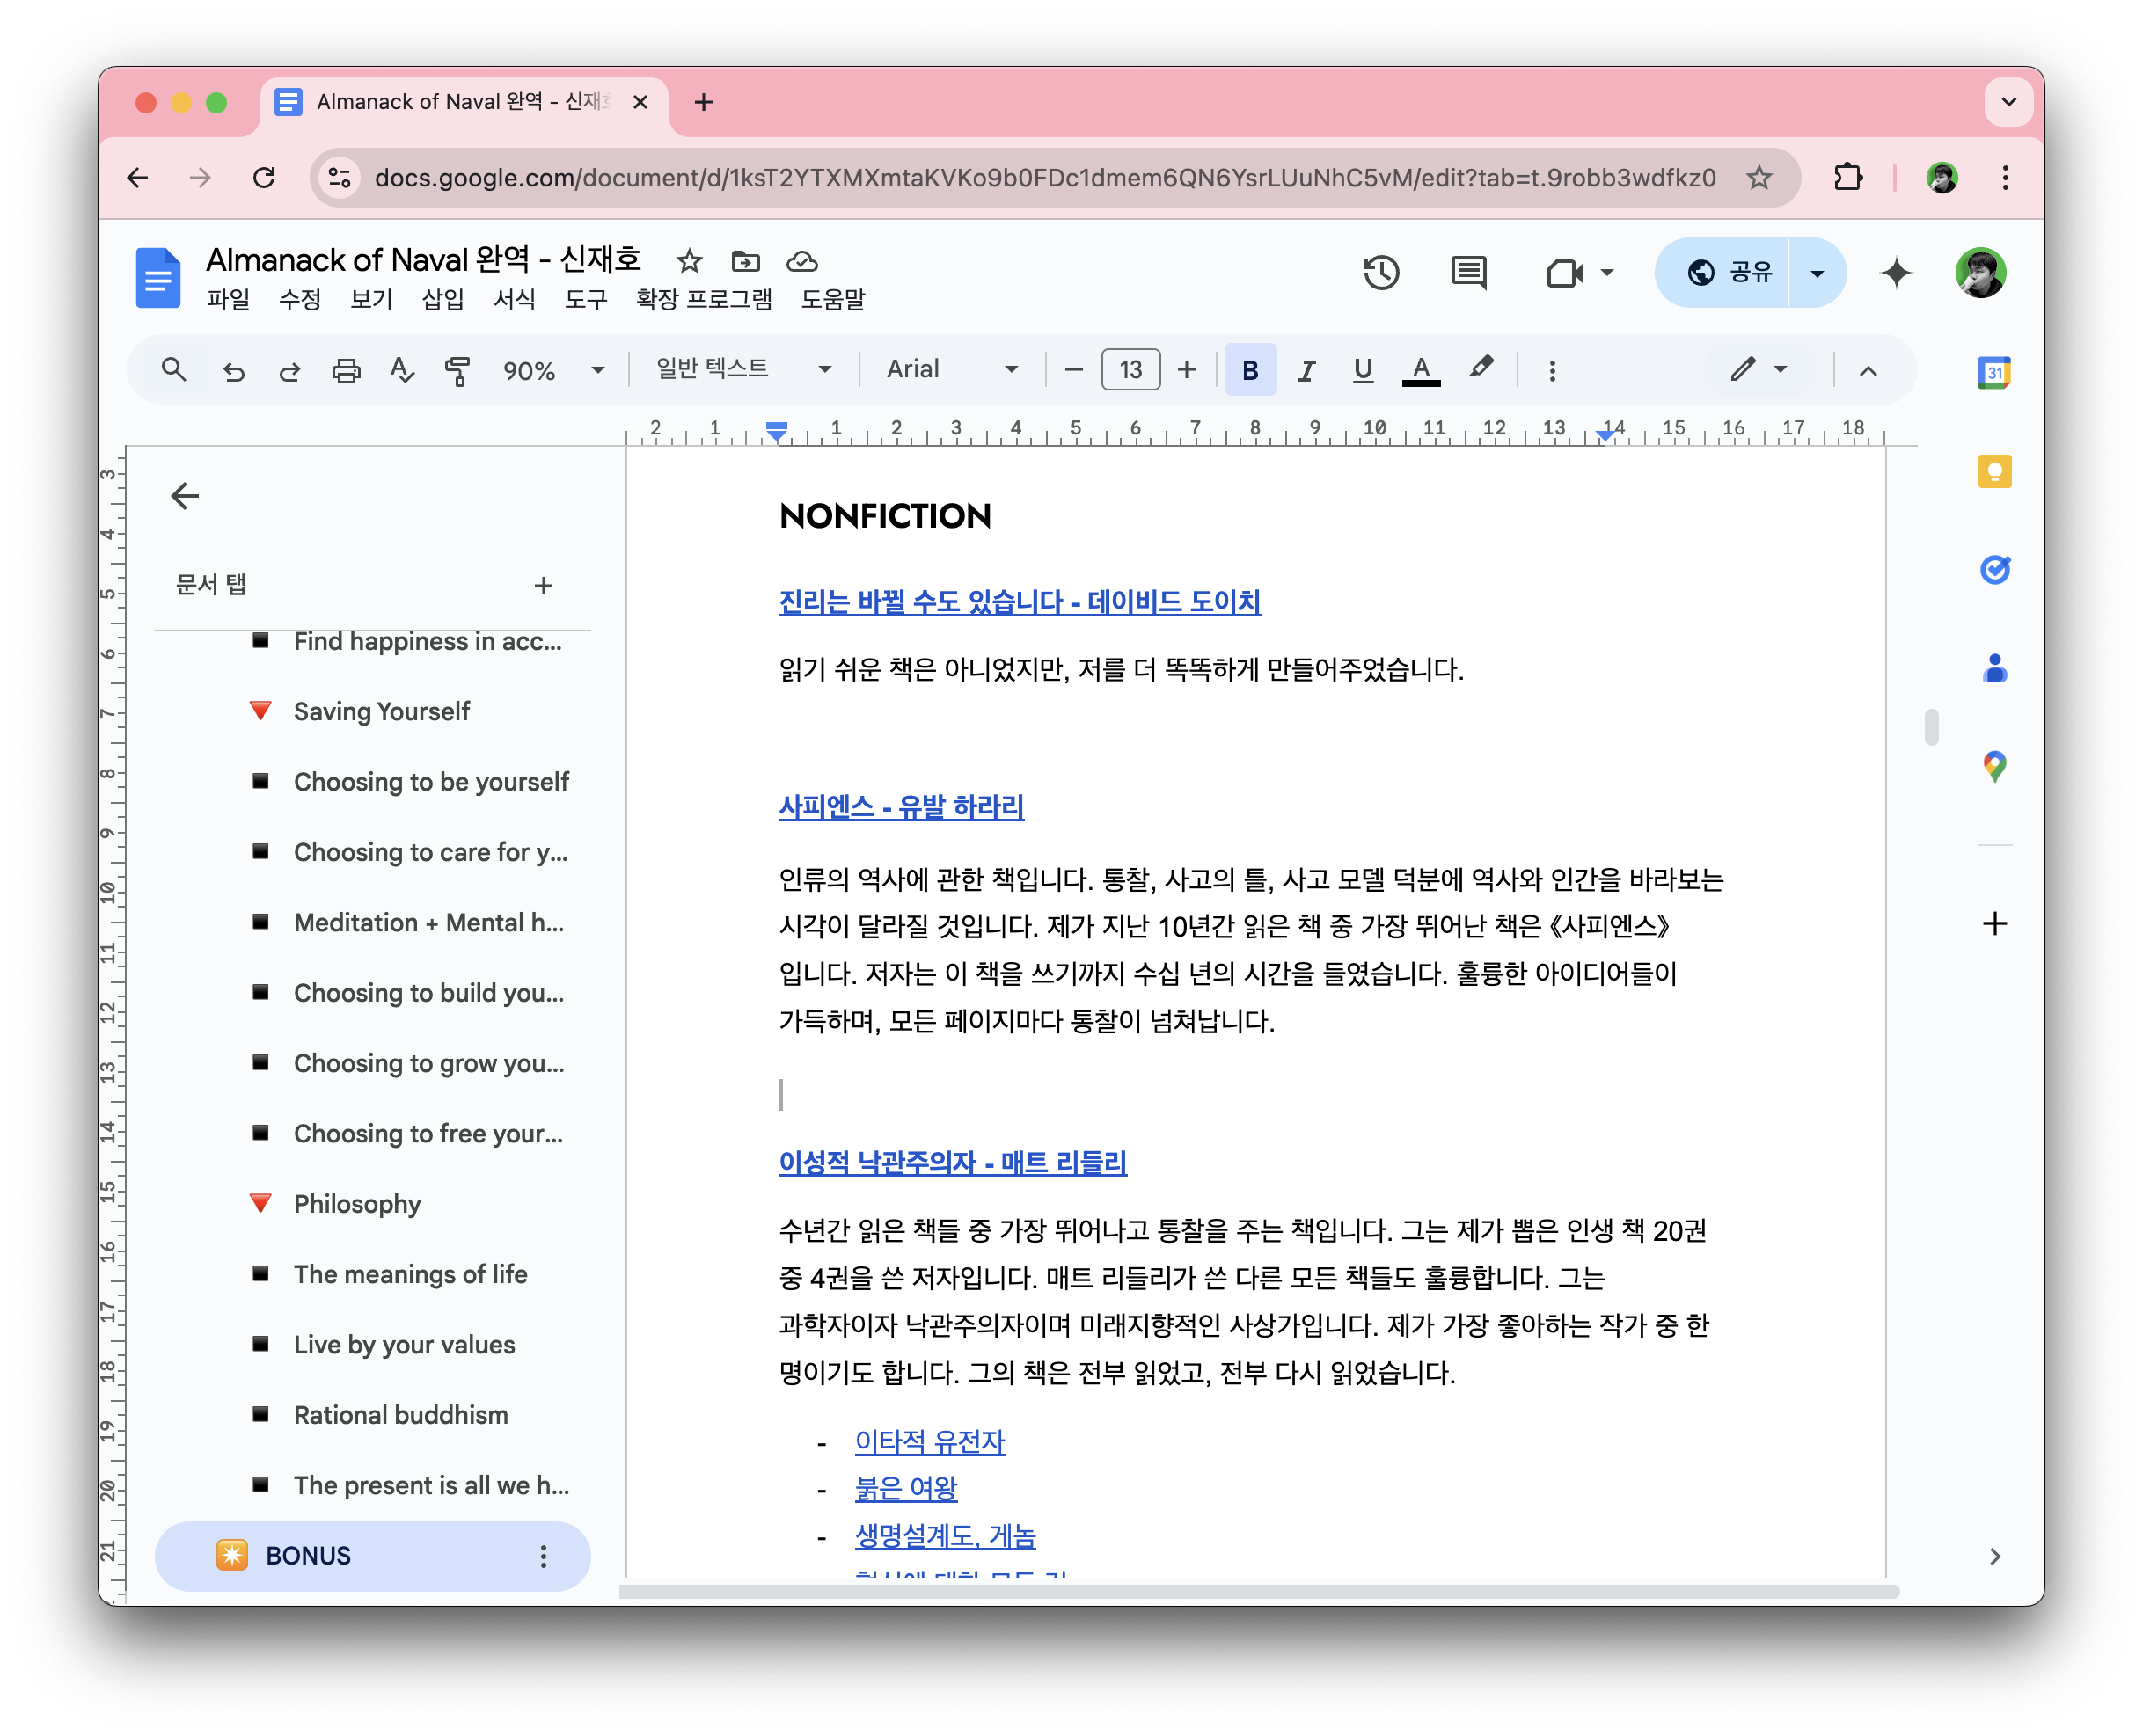
Task: Click the font size input field
Action: [1130, 370]
